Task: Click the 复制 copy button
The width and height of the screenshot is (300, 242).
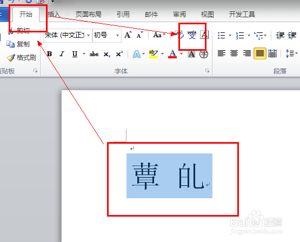Action: [x=18, y=44]
